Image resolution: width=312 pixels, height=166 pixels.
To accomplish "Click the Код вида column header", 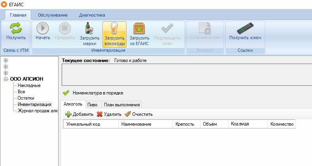I will 248,124.
